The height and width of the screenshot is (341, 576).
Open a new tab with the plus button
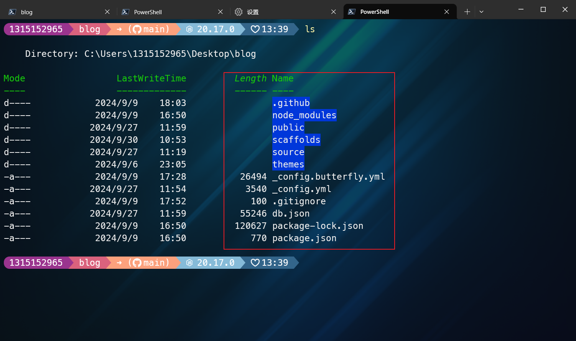[467, 12]
